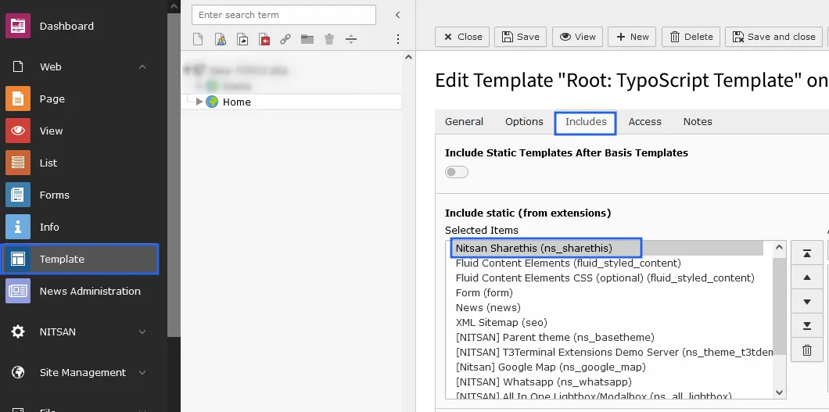Click up arrow of page tree scrollbar
Viewport: 829px width, 412px height.
coord(408,57)
